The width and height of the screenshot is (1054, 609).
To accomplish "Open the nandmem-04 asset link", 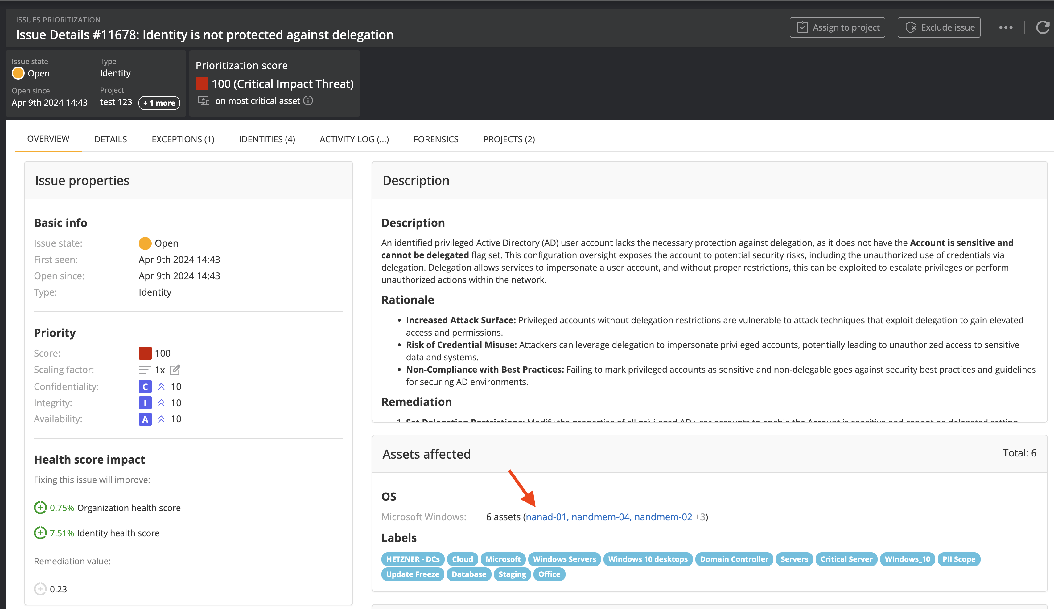I will coord(600,517).
